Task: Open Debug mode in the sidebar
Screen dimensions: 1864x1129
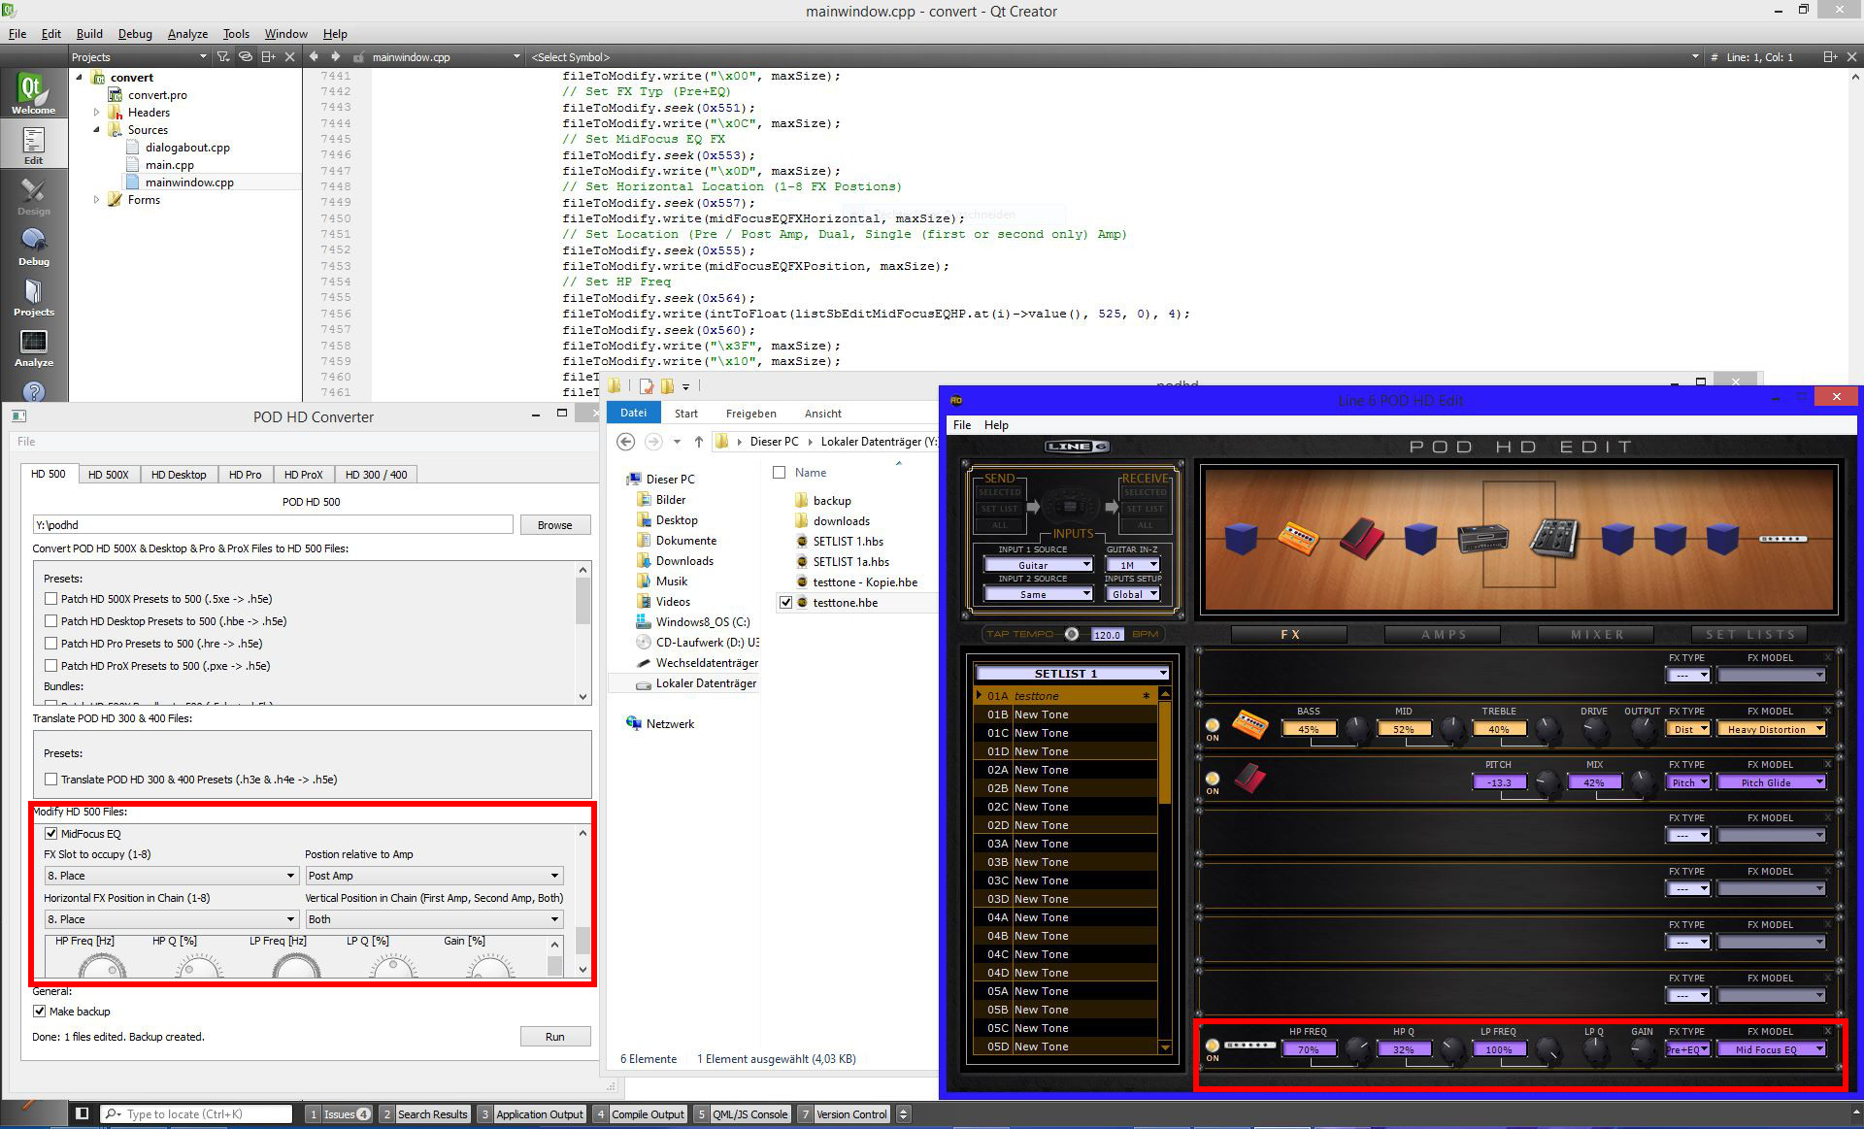Action: click(x=33, y=246)
